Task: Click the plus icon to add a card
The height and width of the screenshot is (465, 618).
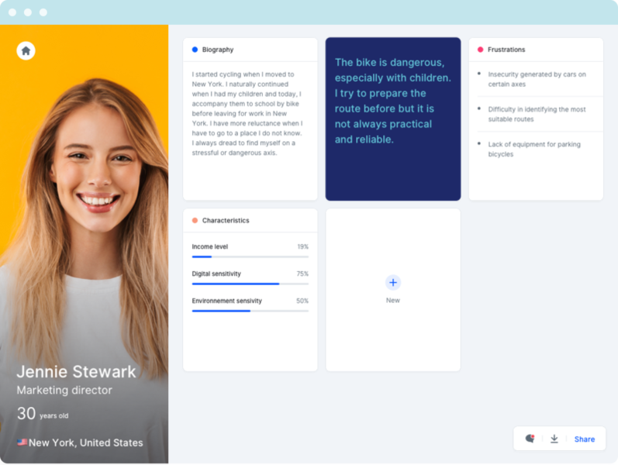Action: pos(393,283)
